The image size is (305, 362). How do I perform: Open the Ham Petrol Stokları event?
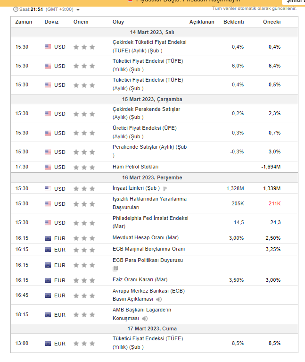(x=135, y=167)
